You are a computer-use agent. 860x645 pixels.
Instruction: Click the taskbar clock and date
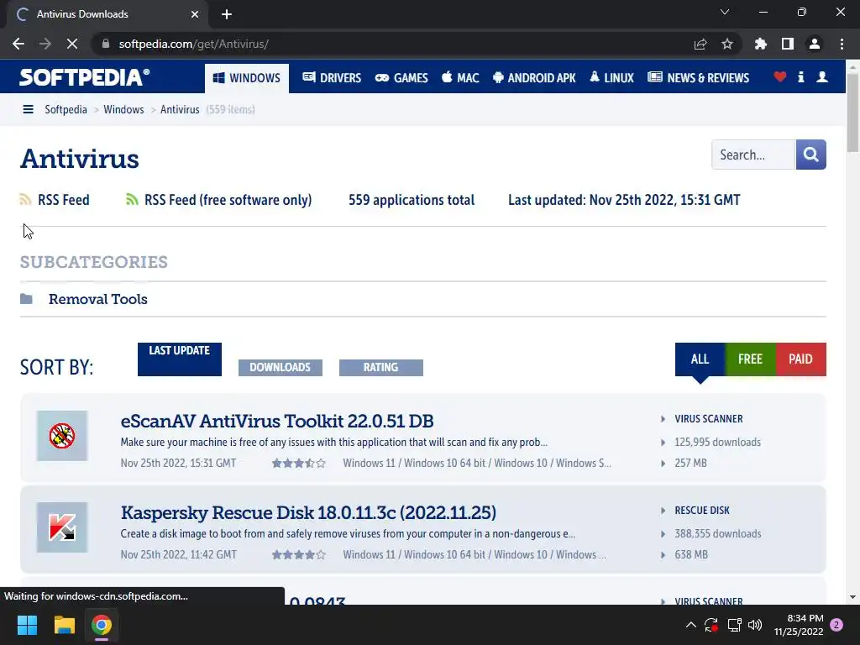[x=799, y=625]
